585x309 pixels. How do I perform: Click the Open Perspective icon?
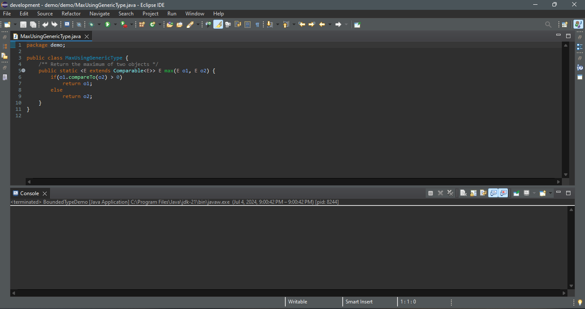click(565, 24)
